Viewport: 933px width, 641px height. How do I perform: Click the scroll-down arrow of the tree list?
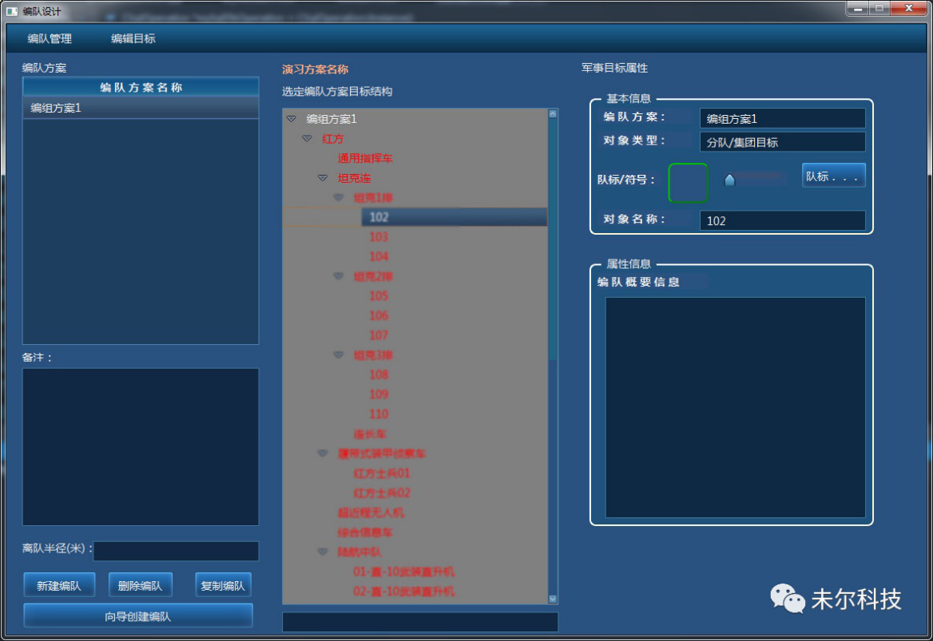click(x=553, y=599)
